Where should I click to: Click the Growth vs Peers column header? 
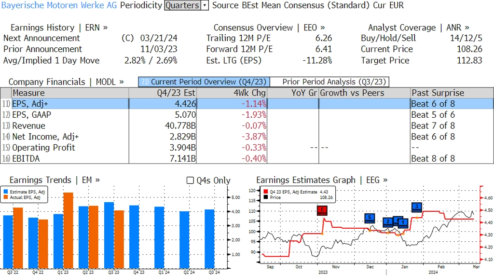point(364,93)
